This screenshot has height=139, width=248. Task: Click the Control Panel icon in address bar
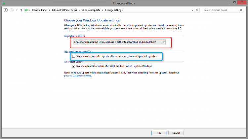(x=26, y=10)
